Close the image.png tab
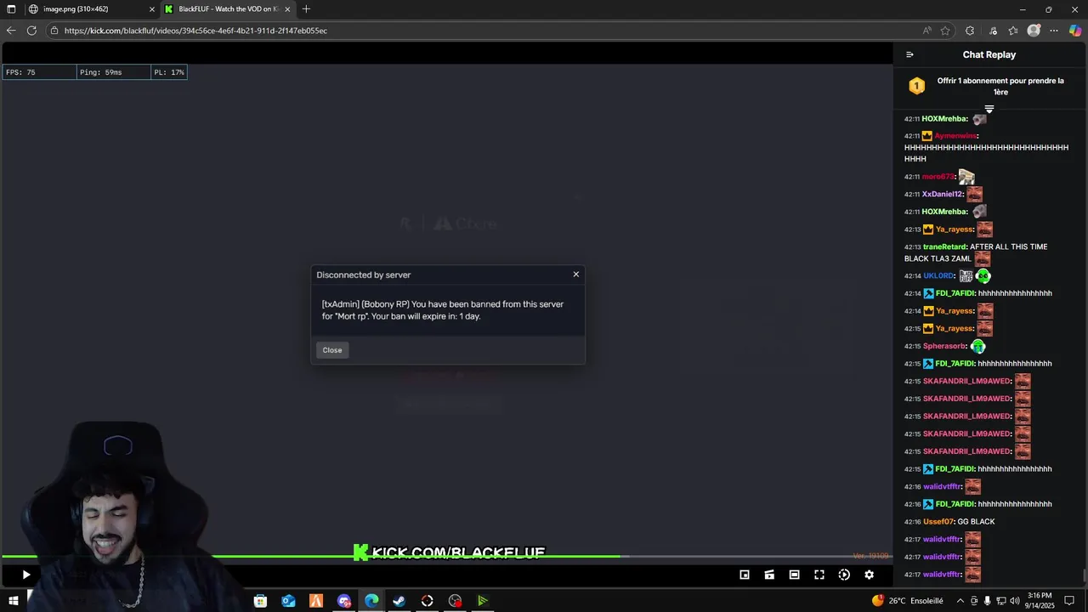This screenshot has height=612, width=1088. pos(152,9)
